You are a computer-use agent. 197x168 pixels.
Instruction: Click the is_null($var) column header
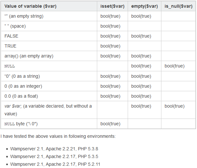(178, 6)
